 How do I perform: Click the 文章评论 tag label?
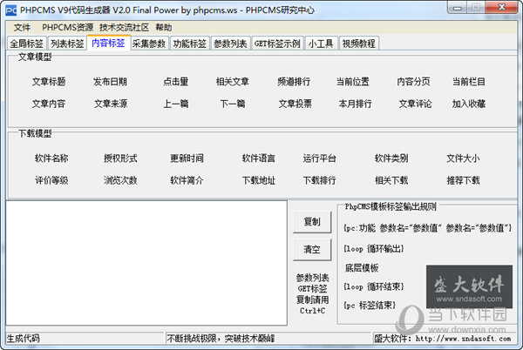pyautogui.click(x=415, y=104)
